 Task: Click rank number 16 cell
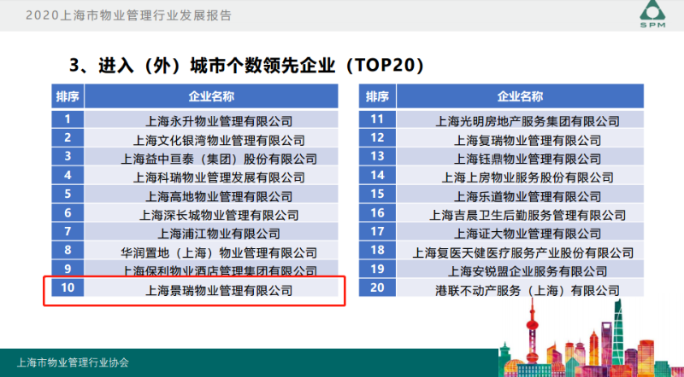coord(377,213)
